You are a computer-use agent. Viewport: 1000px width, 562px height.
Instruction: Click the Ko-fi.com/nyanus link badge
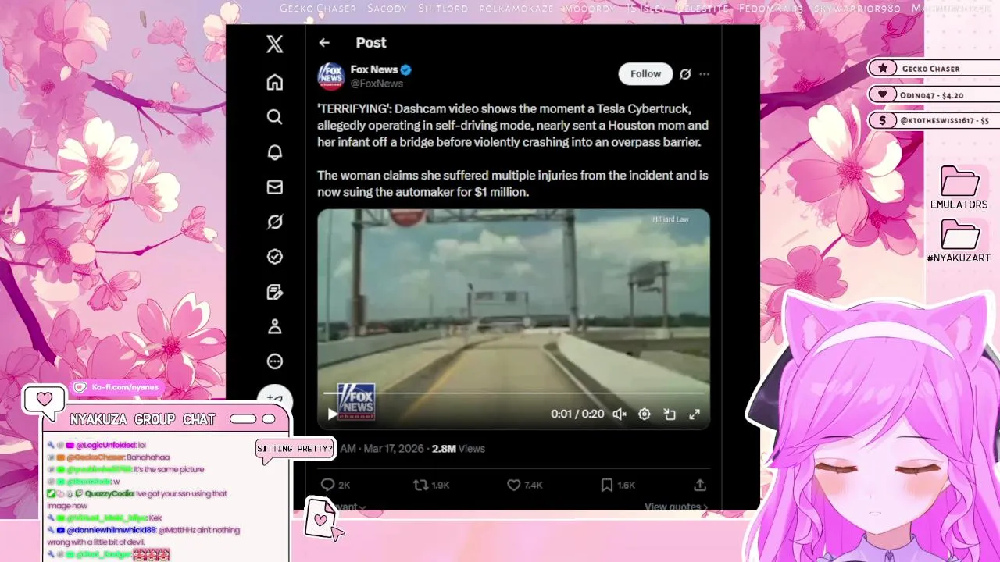pyautogui.click(x=117, y=387)
